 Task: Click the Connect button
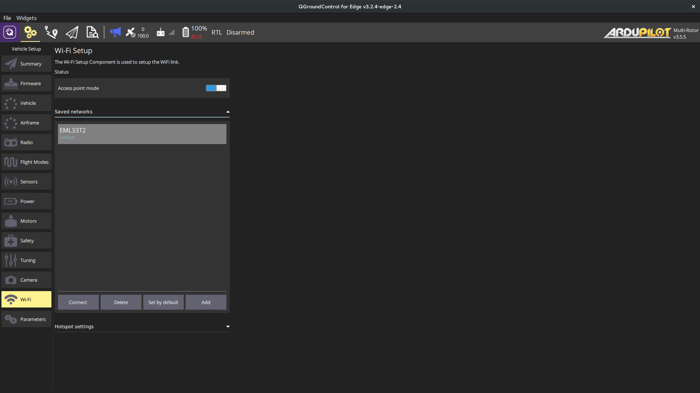(x=78, y=302)
